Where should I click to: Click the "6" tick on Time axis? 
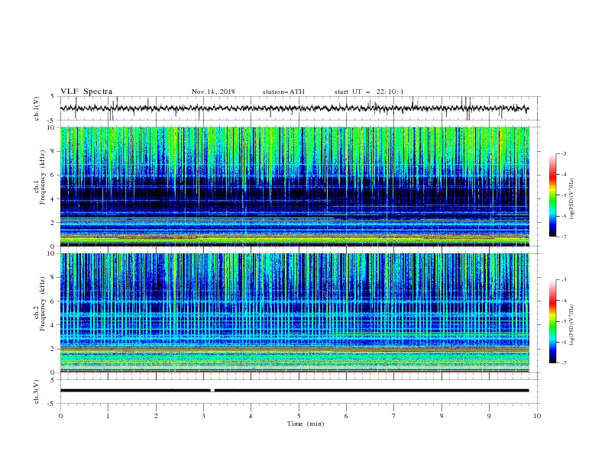[x=346, y=416]
